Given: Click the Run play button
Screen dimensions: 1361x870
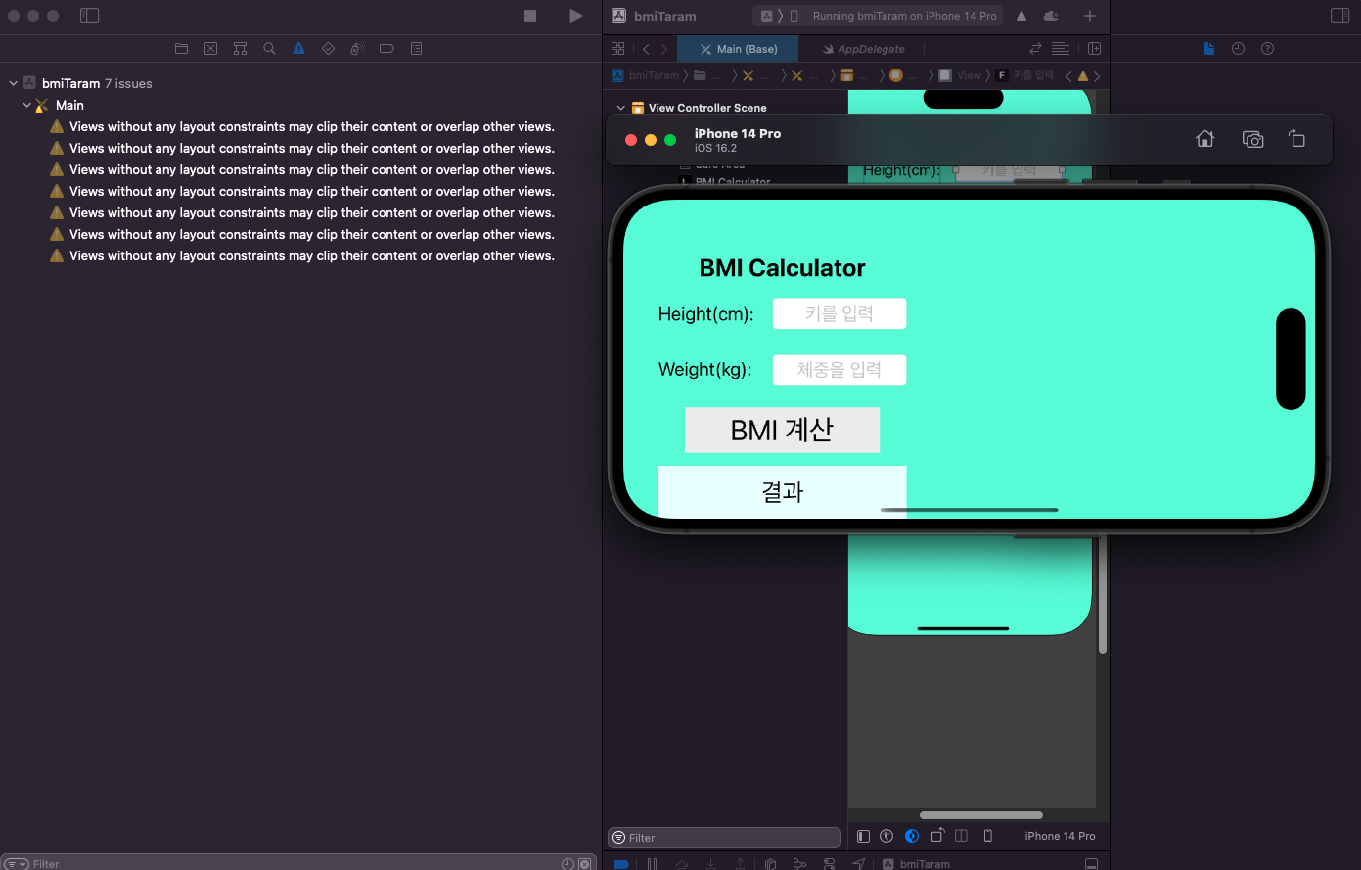Looking at the screenshot, I should coord(575,16).
